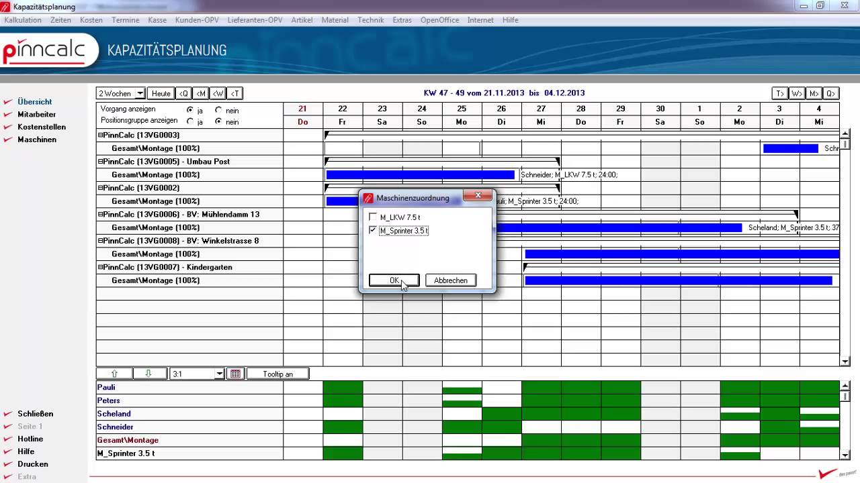Select 'nein' for Vorgang anzeigen
Viewport: 860px width, 483px height.
[218, 110]
